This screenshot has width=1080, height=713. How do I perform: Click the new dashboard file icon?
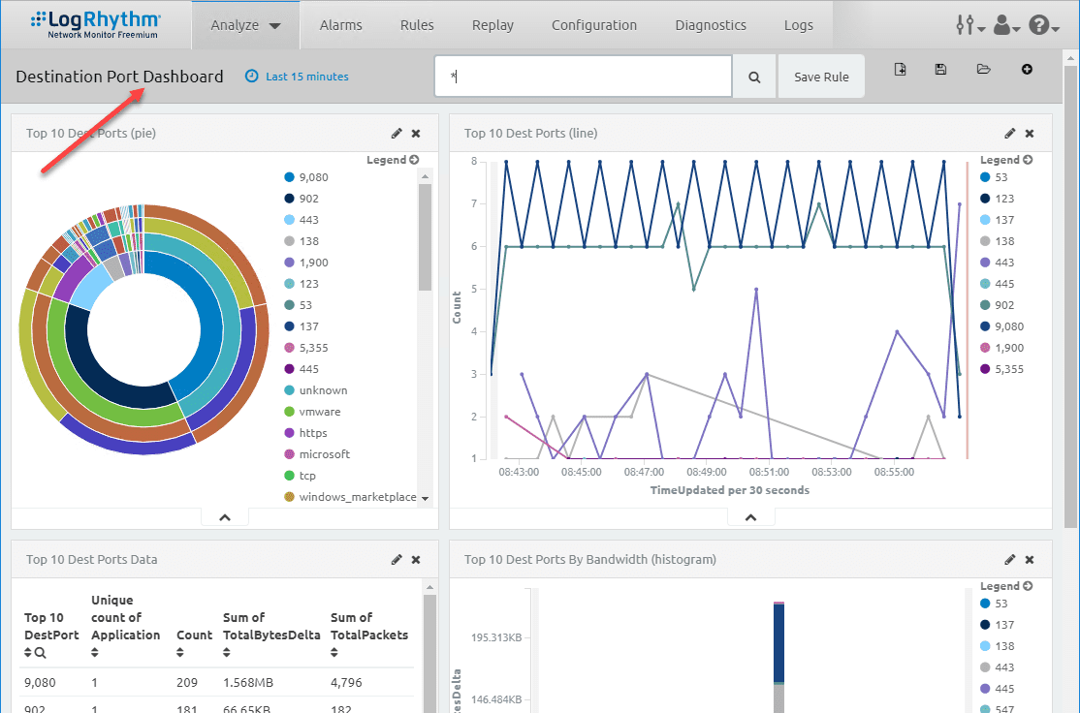pos(900,70)
